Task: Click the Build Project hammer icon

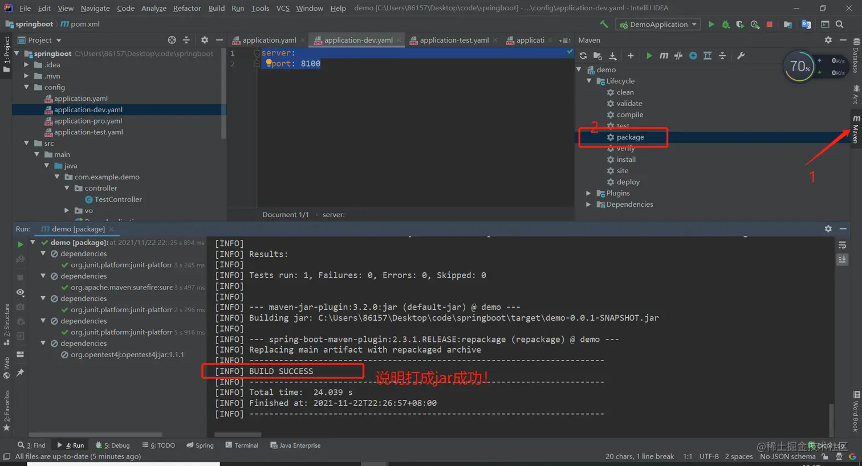Action: point(604,24)
